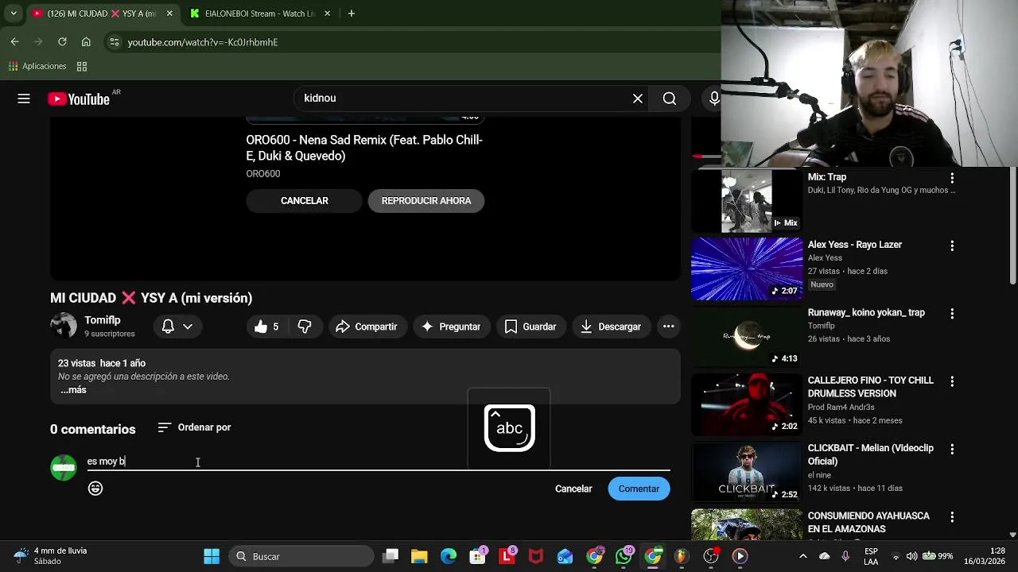1018x572 pixels.
Task: Open WhatsApp from the taskbar
Action: pyautogui.click(x=624, y=556)
